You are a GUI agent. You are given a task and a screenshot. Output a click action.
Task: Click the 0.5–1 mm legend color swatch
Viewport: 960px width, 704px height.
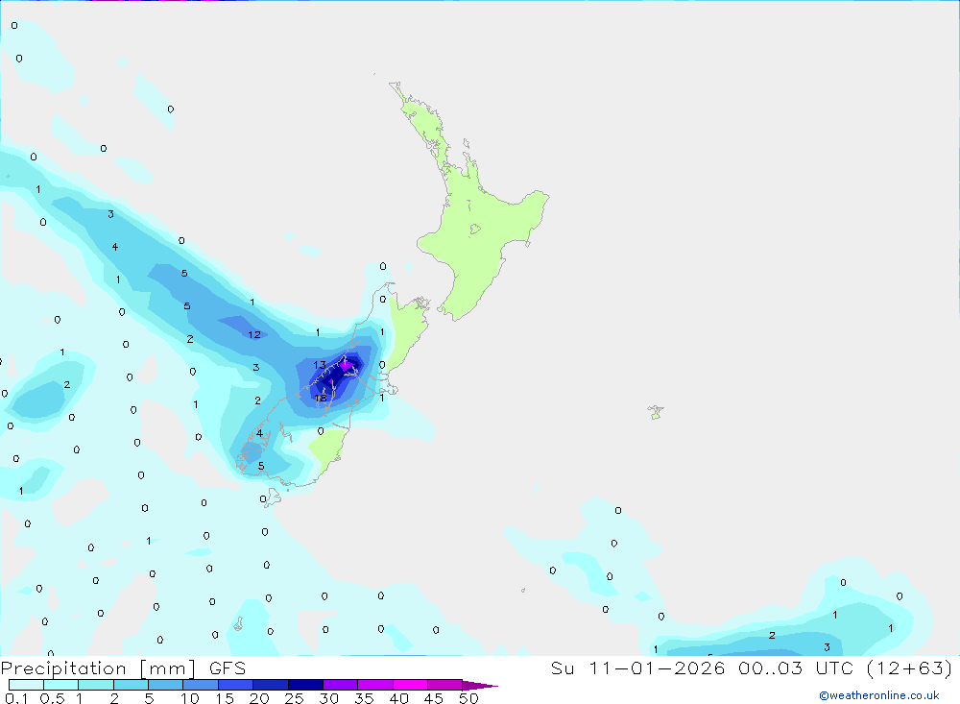coord(61,685)
